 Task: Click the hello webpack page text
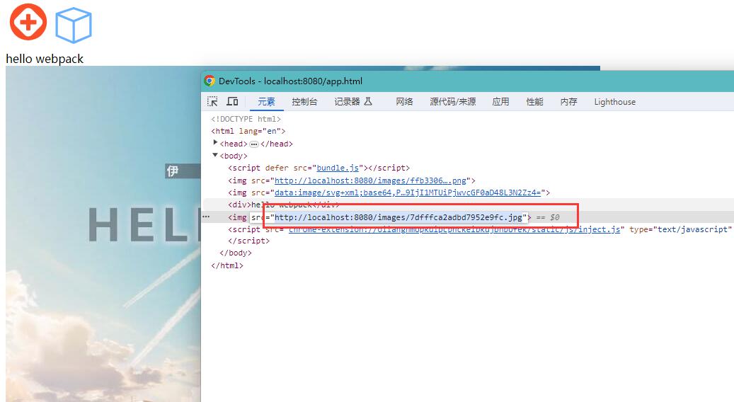point(45,59)
